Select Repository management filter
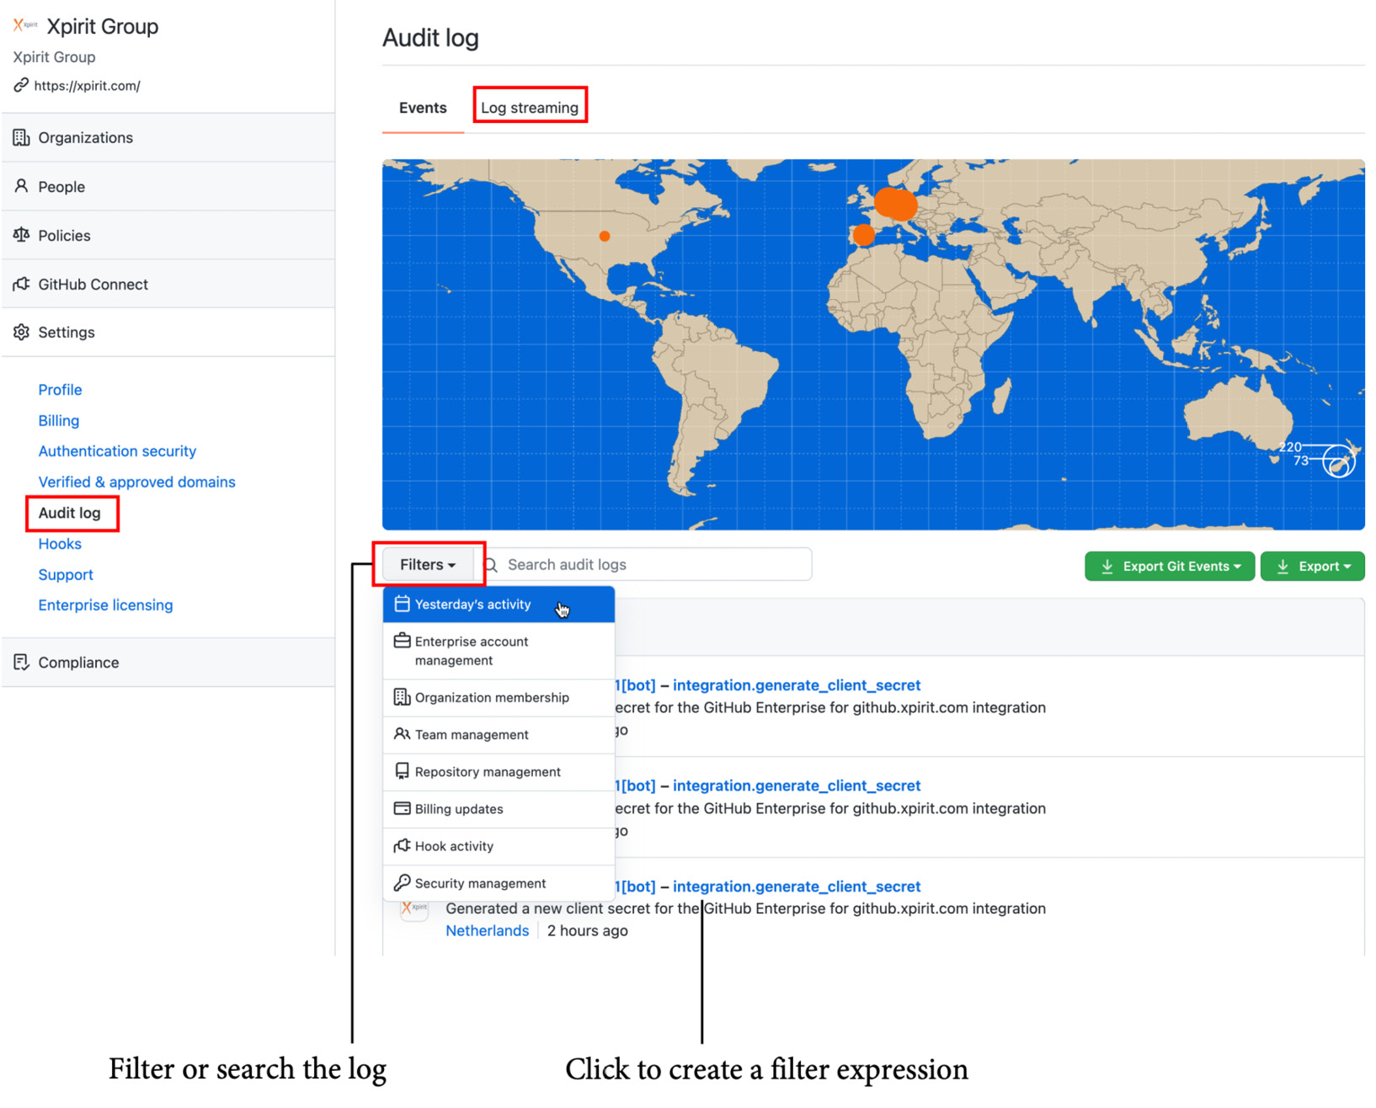This screenshot has height=1108, width=1376. pos(499,772)
